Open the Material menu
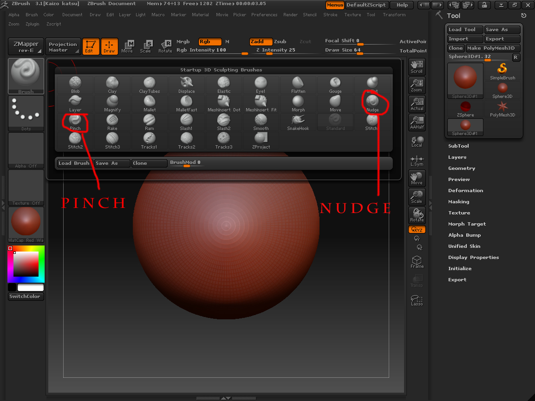535x401 pixels. [x=200, y=15]
